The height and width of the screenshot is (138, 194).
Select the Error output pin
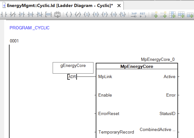[x=171, y=95]
